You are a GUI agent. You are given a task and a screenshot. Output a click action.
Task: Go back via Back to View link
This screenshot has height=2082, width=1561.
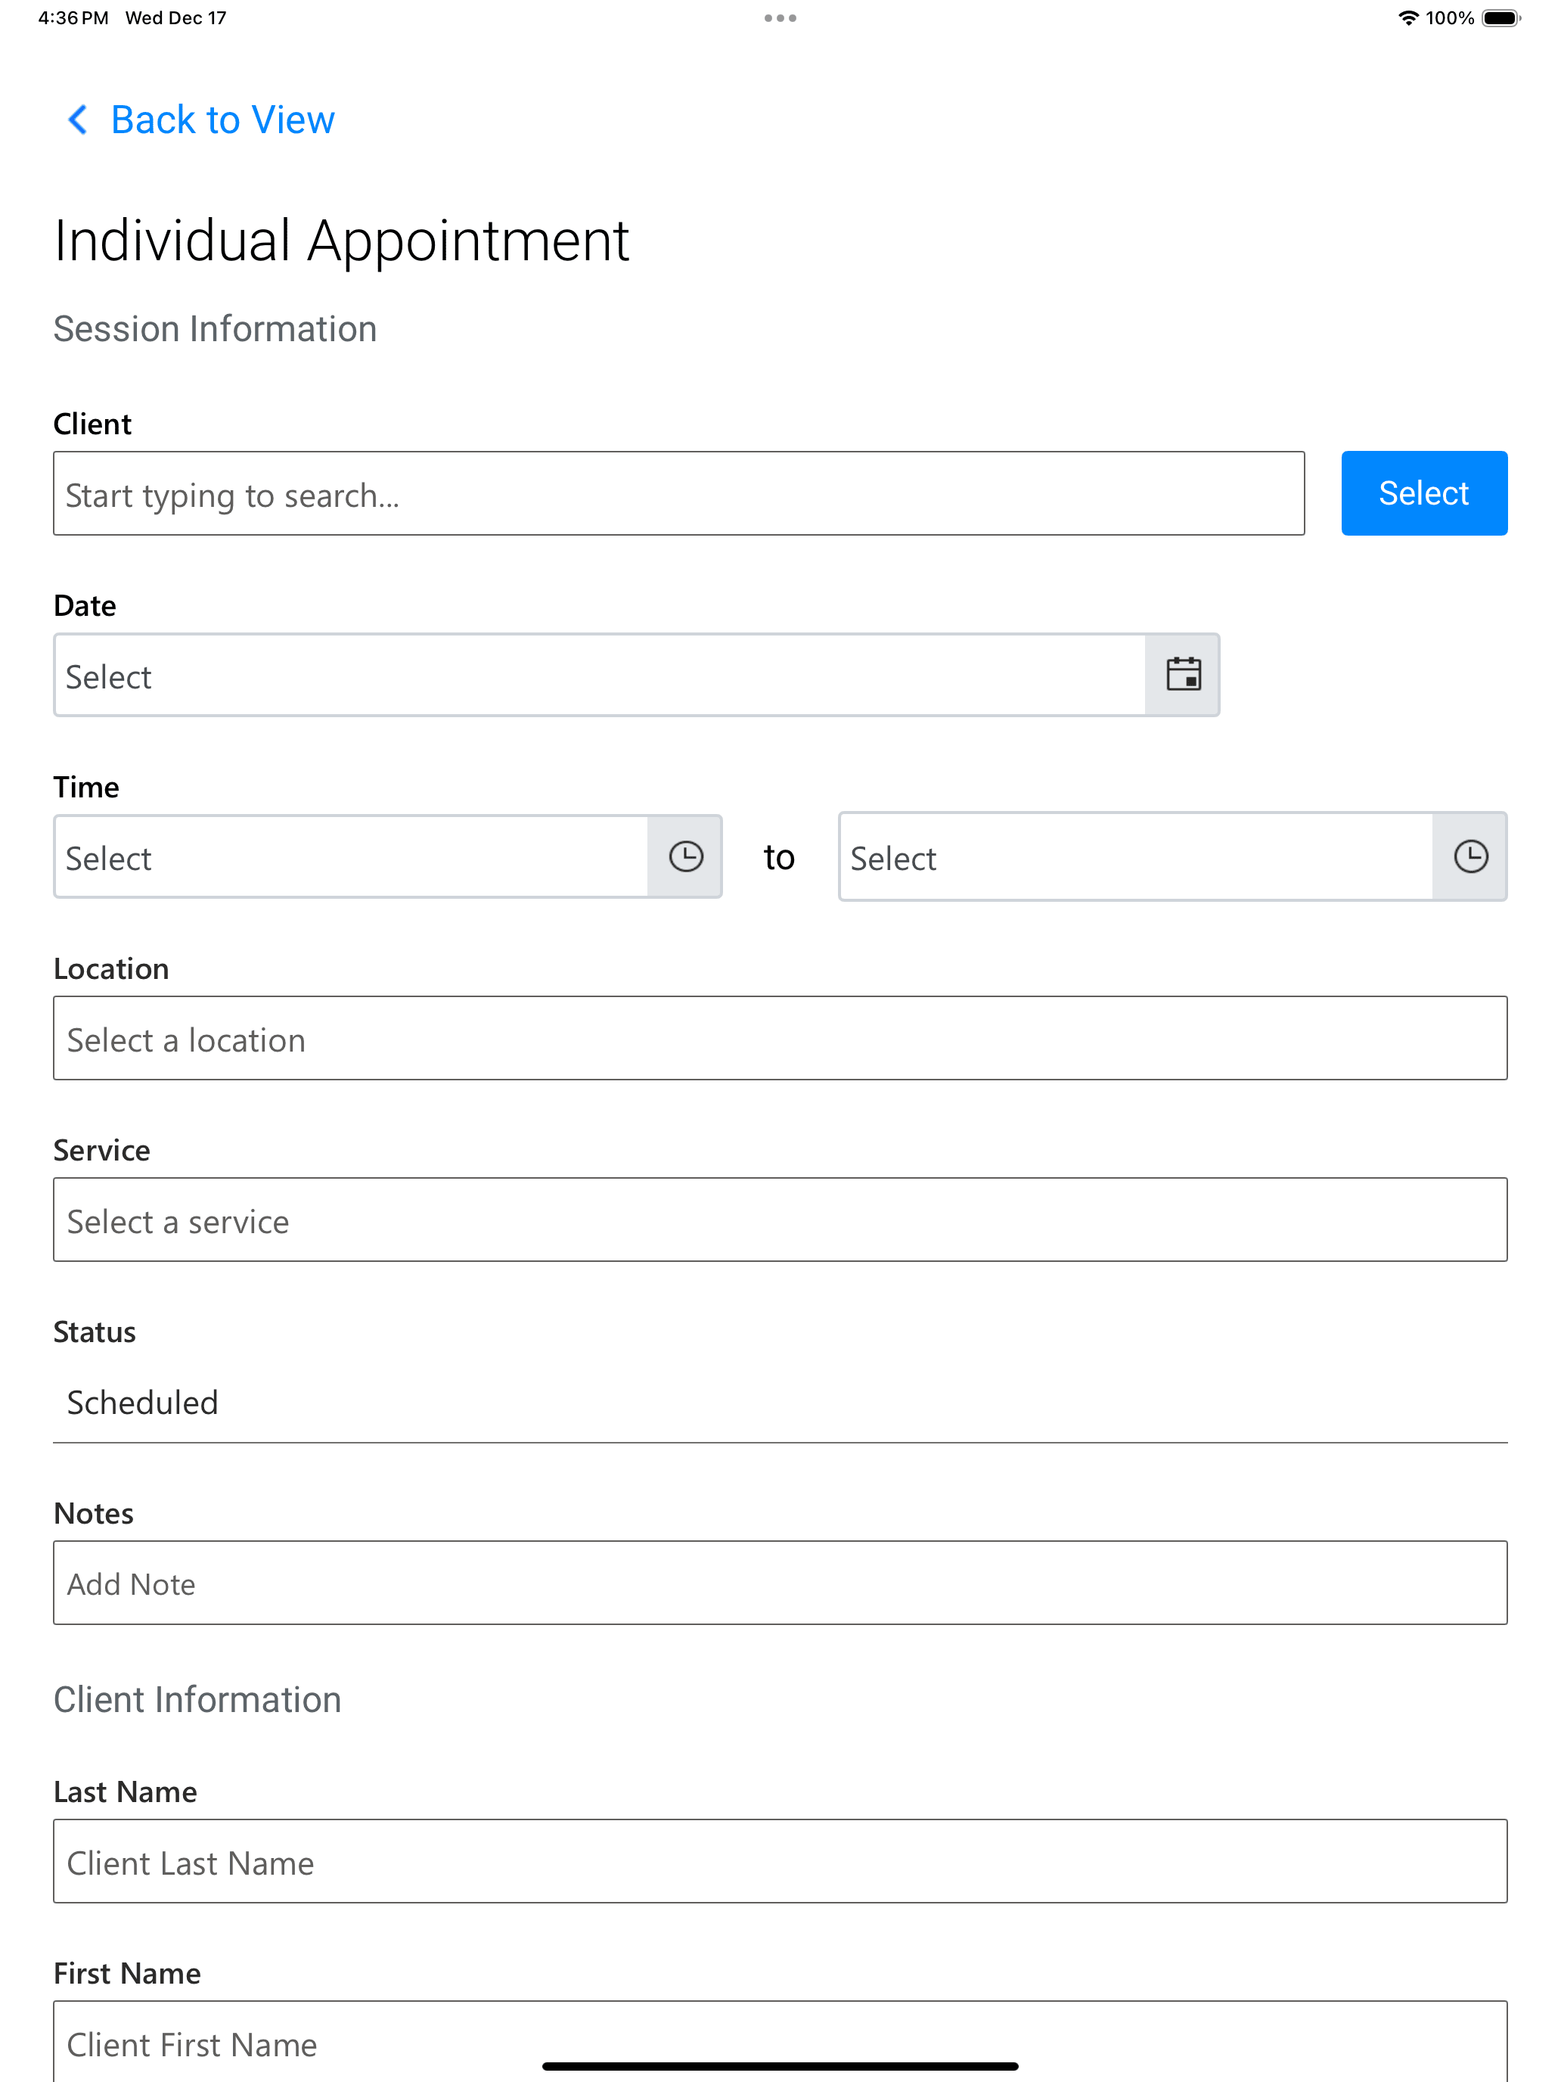point(222,120)
